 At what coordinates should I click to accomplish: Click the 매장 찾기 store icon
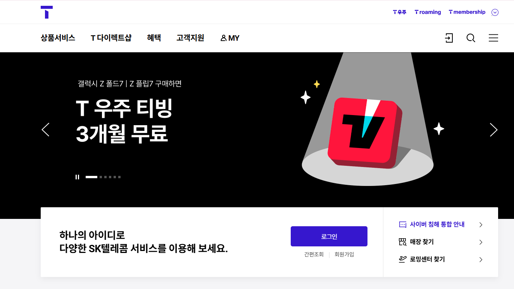[x=403, y=242]
